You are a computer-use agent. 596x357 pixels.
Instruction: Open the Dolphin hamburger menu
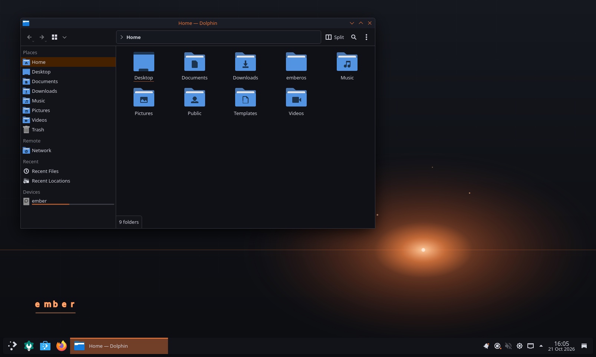pyautogui.click(x=366, y=37)
